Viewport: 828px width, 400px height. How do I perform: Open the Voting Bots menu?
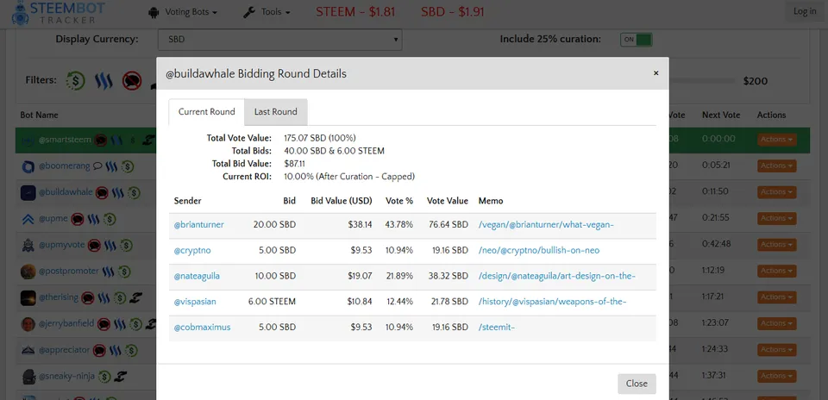tap(183, 12)
